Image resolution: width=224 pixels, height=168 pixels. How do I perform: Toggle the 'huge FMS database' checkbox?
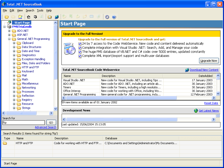(x=80, y=52)
